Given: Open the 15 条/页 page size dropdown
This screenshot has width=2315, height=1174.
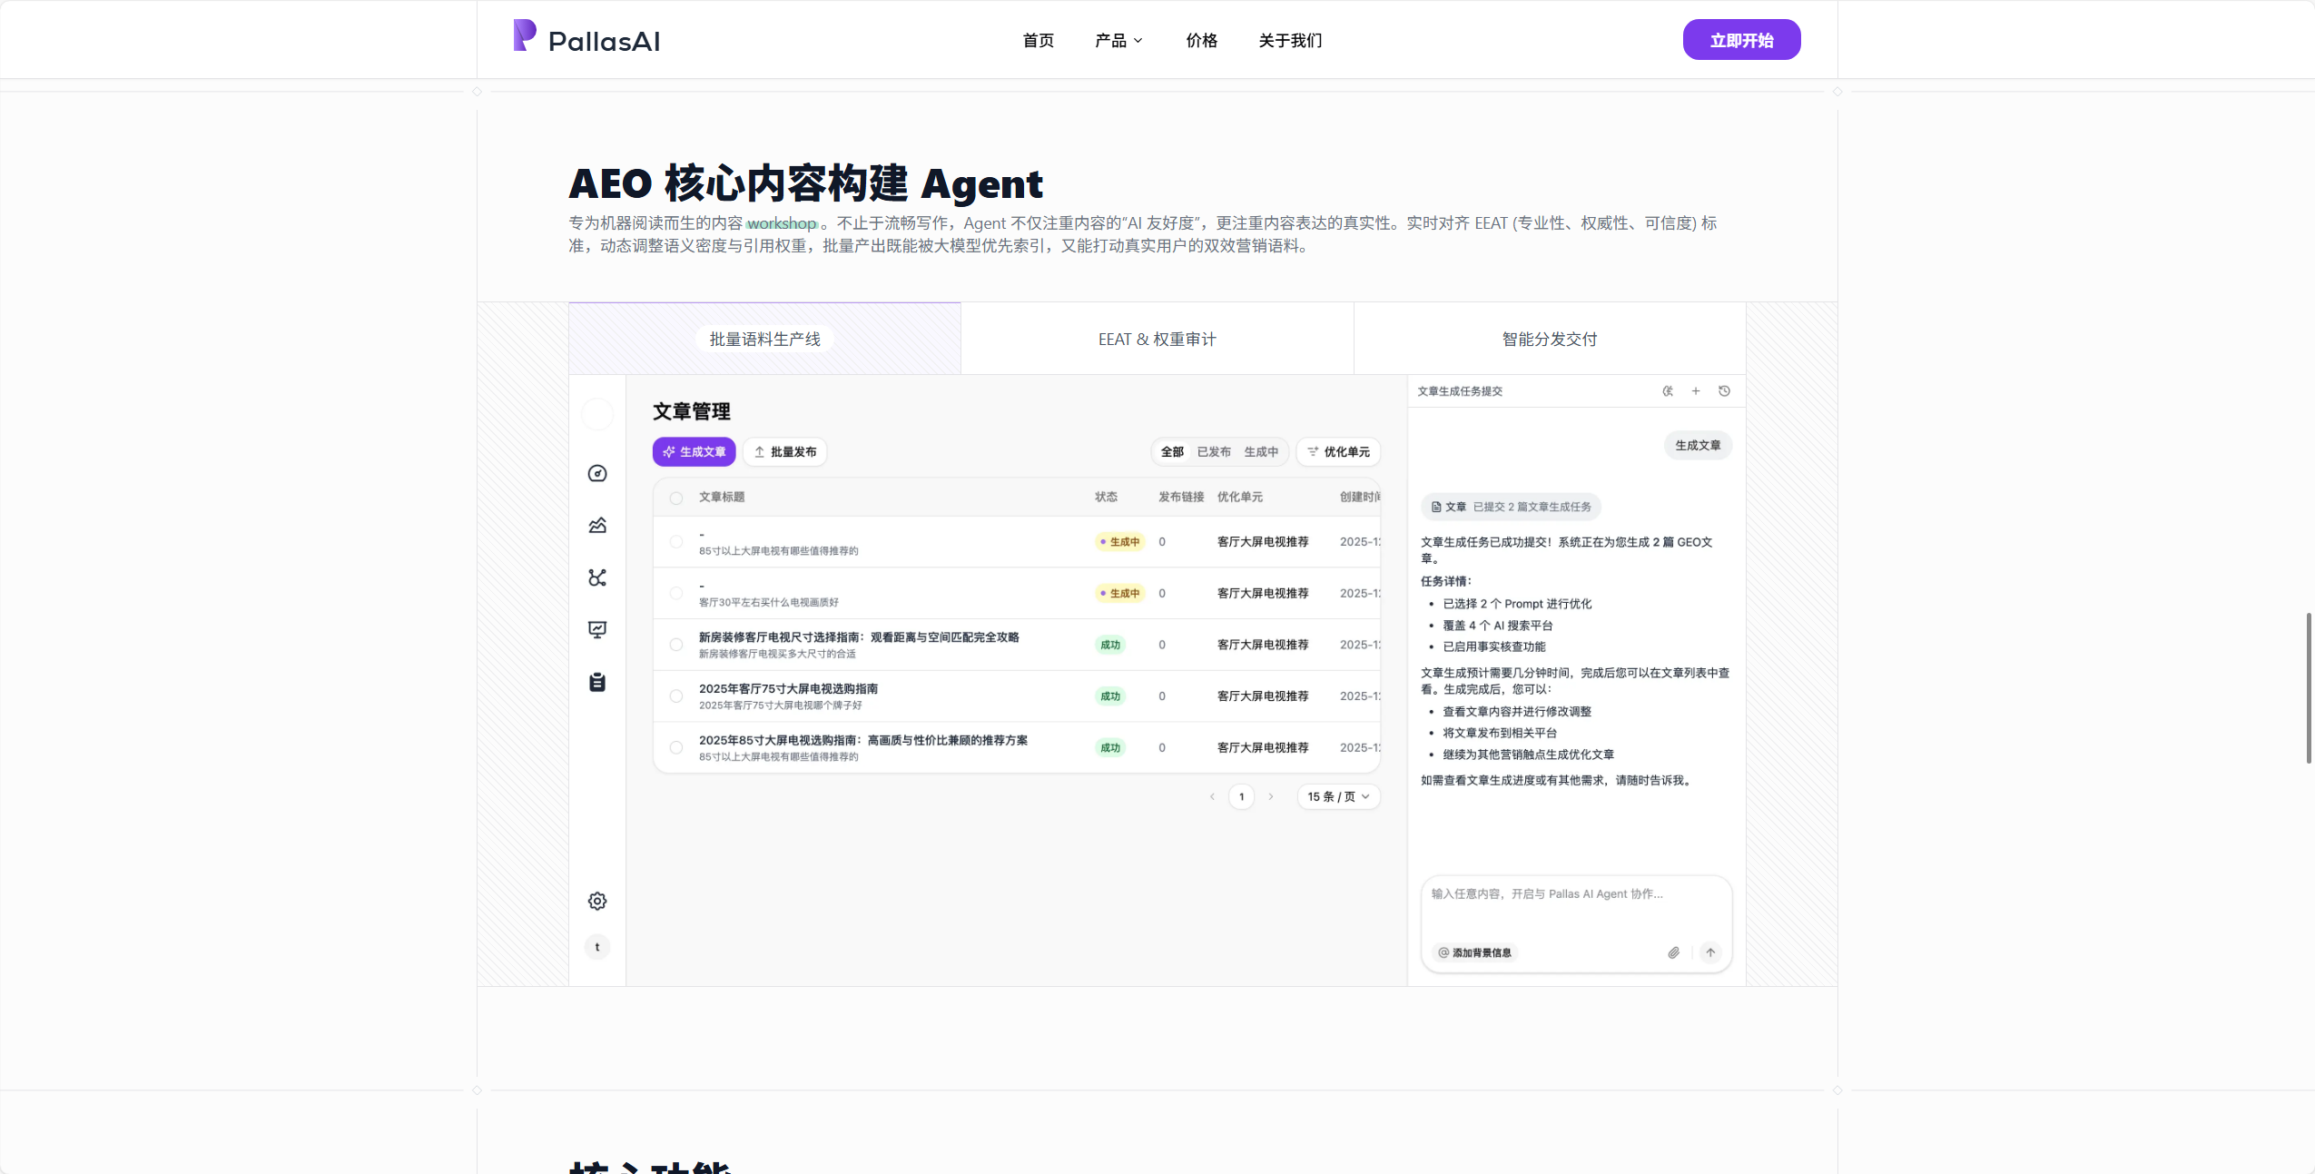Looking at the screenshot, I should point(1339,796).
